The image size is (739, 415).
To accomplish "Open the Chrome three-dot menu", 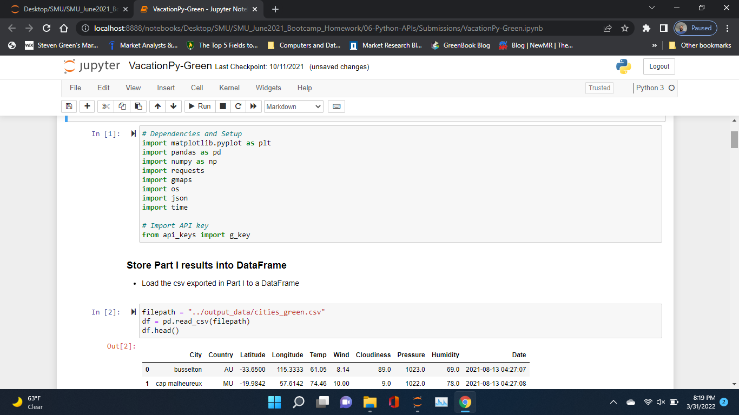I will pyautogui.click(x=728, y=28).
